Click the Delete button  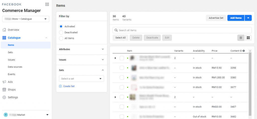[136, 38]
